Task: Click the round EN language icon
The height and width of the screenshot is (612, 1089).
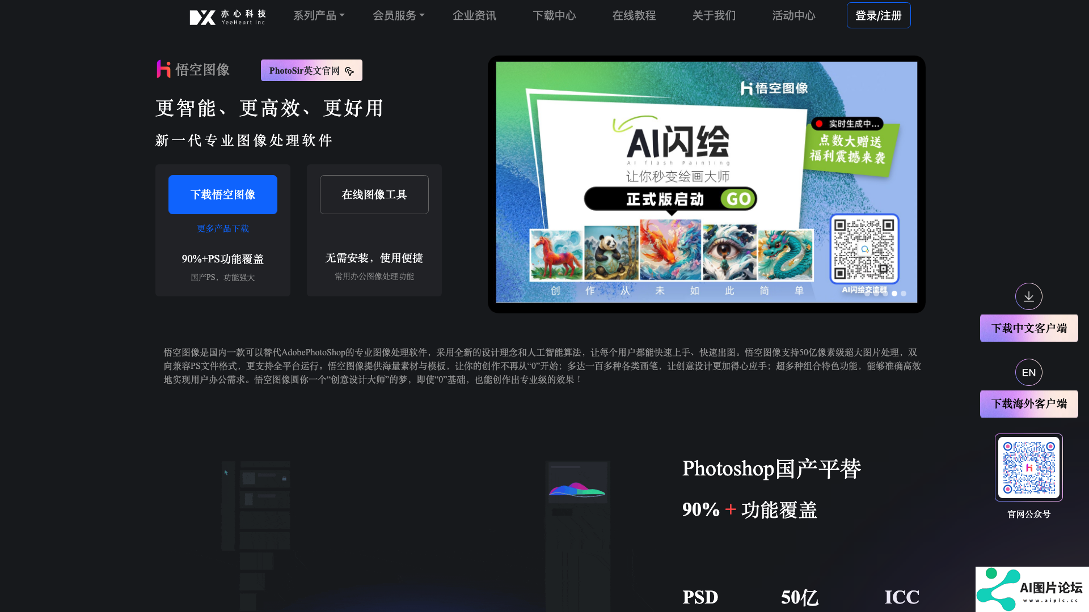Action: (x=1029, y=372)
